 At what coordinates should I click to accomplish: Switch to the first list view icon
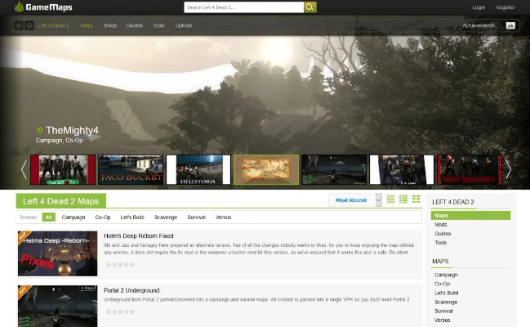[390, 199]
